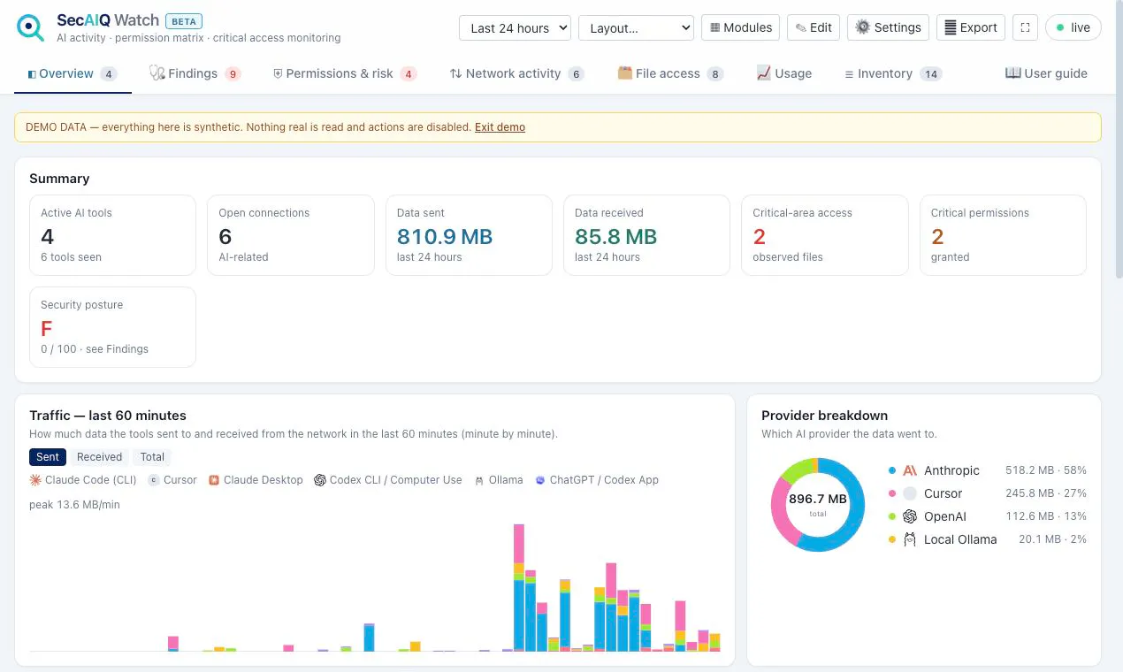Click the Security posture F grade

pyautogui.click(x=47, y=329)
